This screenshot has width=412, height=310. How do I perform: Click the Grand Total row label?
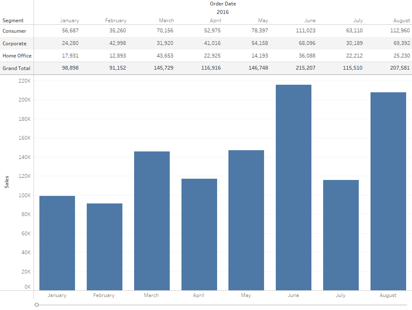coord(16,68)
